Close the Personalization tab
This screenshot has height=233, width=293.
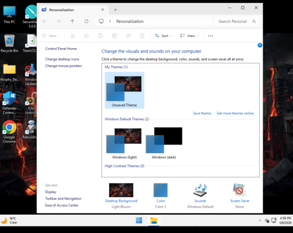click(103, 9)
